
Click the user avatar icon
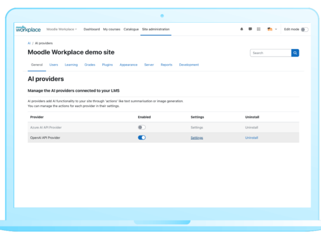[270, 29]
